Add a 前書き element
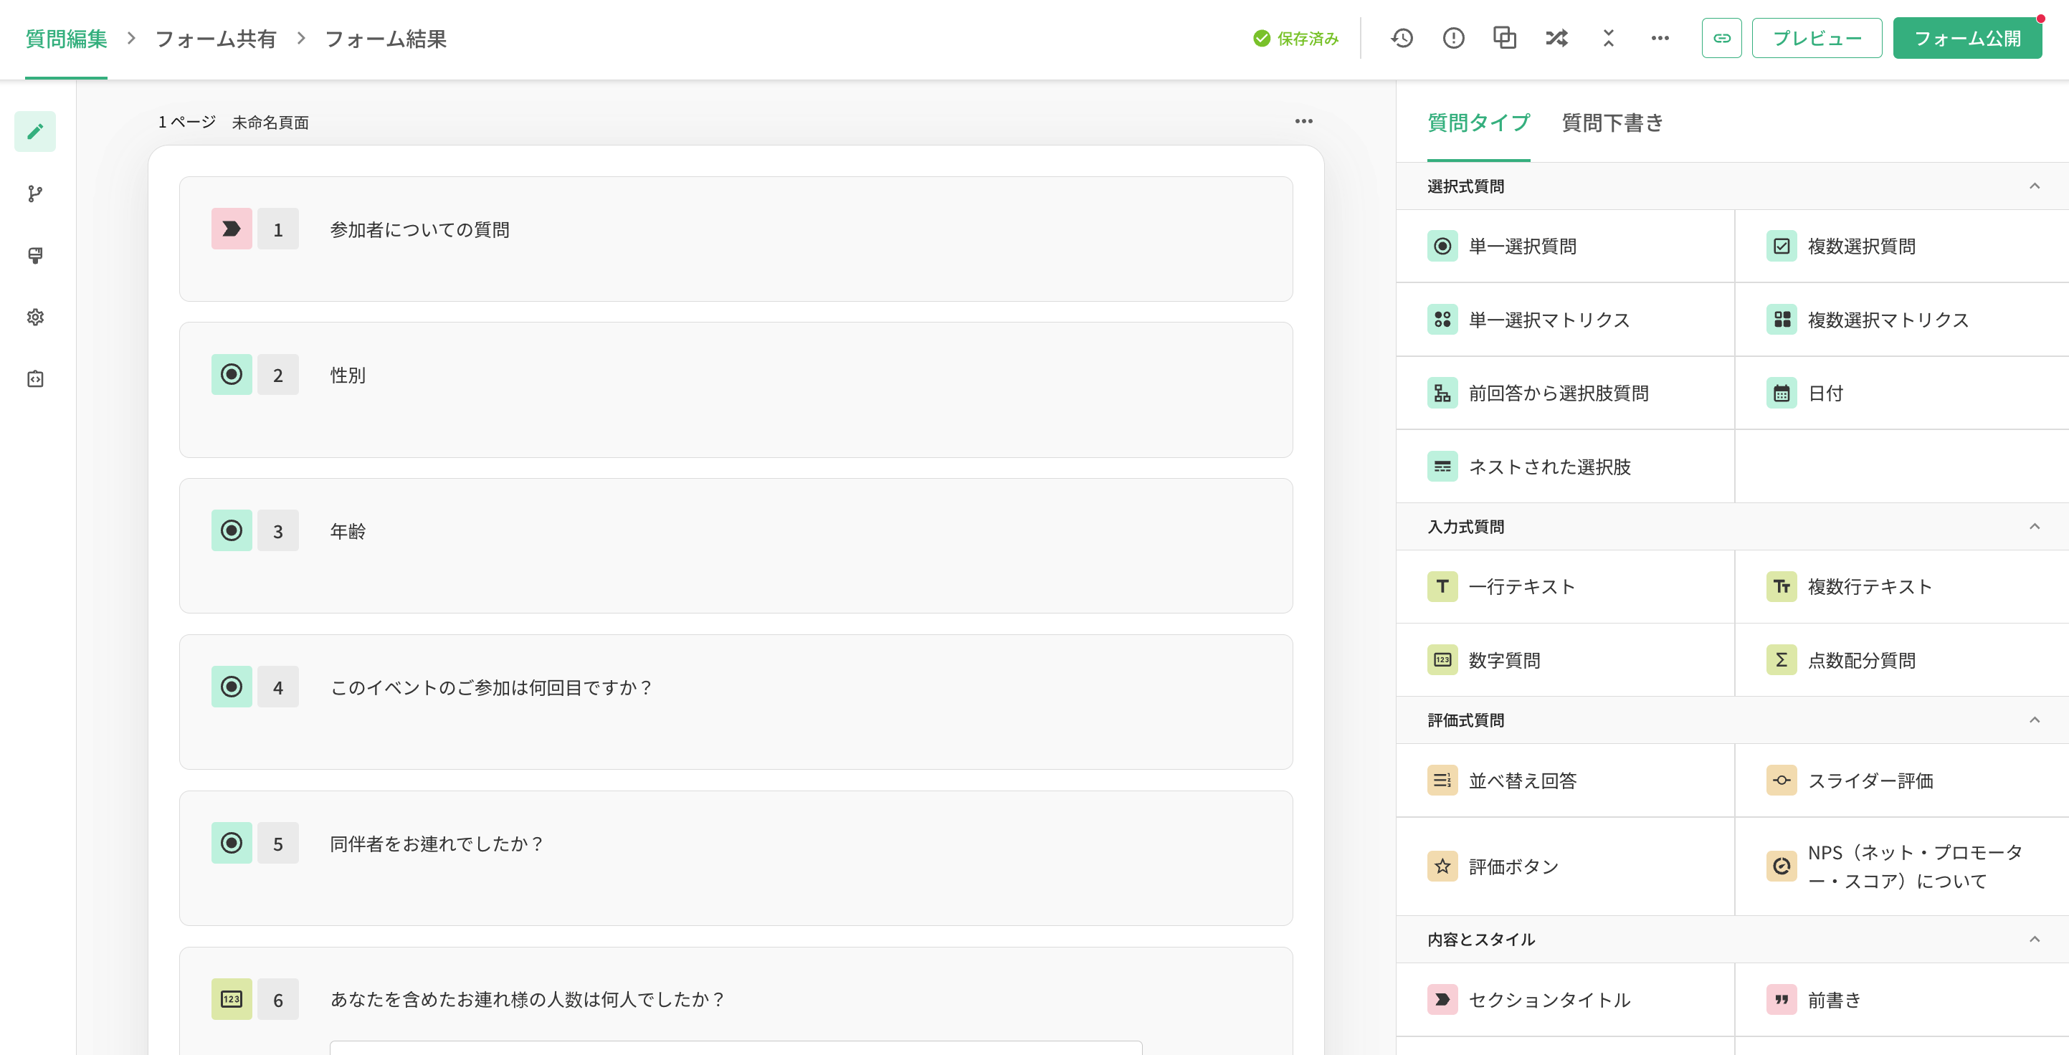 1902,1000
